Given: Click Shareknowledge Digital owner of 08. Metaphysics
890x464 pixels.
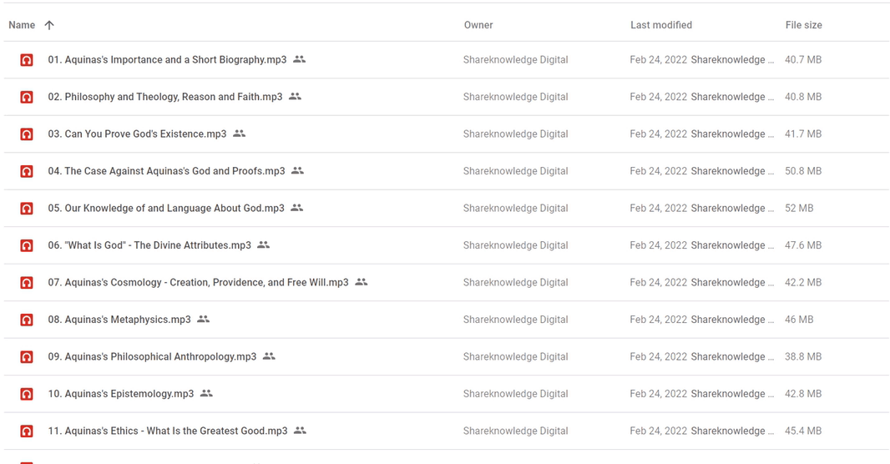Looking at the screenshot, I should [515, 320].
